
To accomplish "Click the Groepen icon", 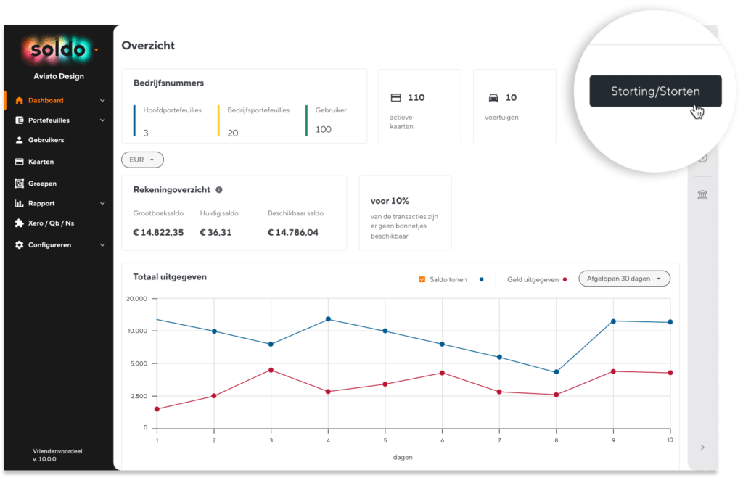I will 19,184.
